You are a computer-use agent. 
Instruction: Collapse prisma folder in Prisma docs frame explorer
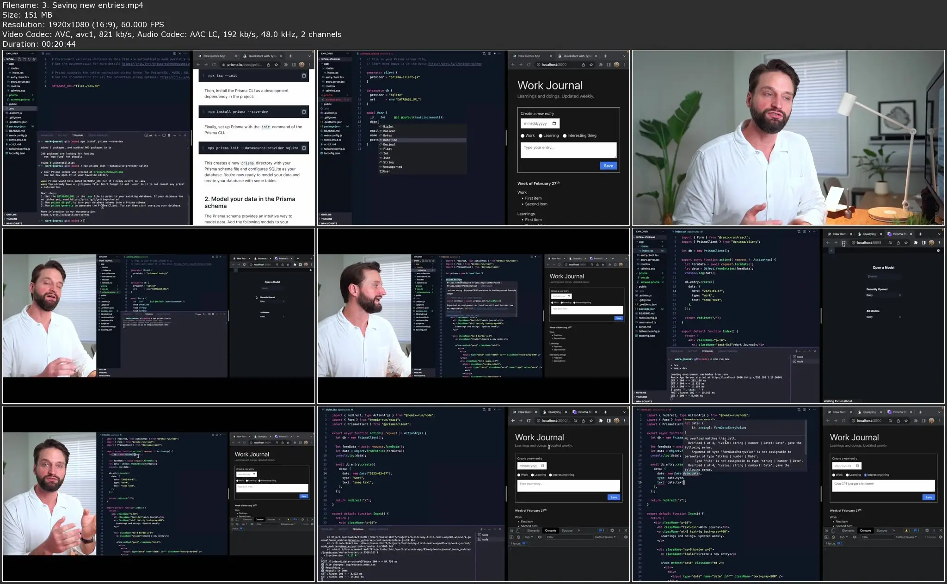[x=13, y=95]
